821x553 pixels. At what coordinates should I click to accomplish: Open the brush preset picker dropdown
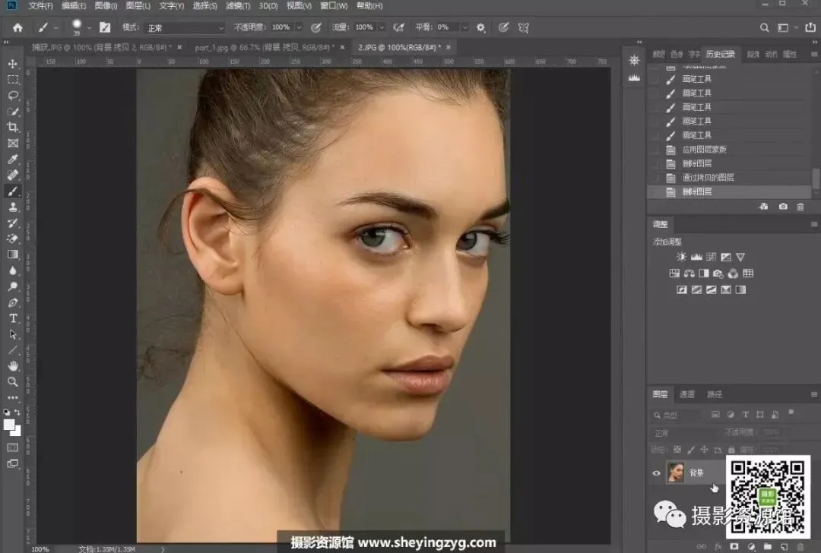tap(89, 27)
